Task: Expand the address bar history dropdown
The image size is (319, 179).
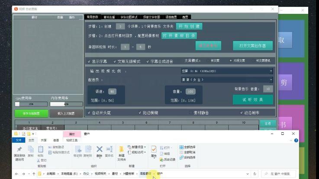Action: point(248,174)
